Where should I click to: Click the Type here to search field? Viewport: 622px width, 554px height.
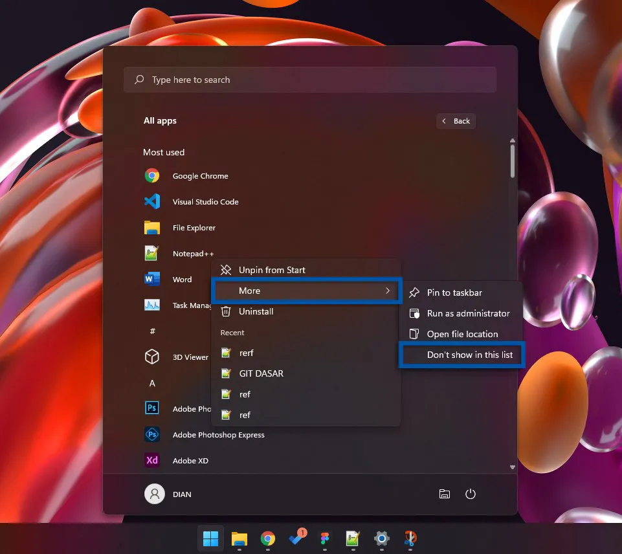pos(309,80)
